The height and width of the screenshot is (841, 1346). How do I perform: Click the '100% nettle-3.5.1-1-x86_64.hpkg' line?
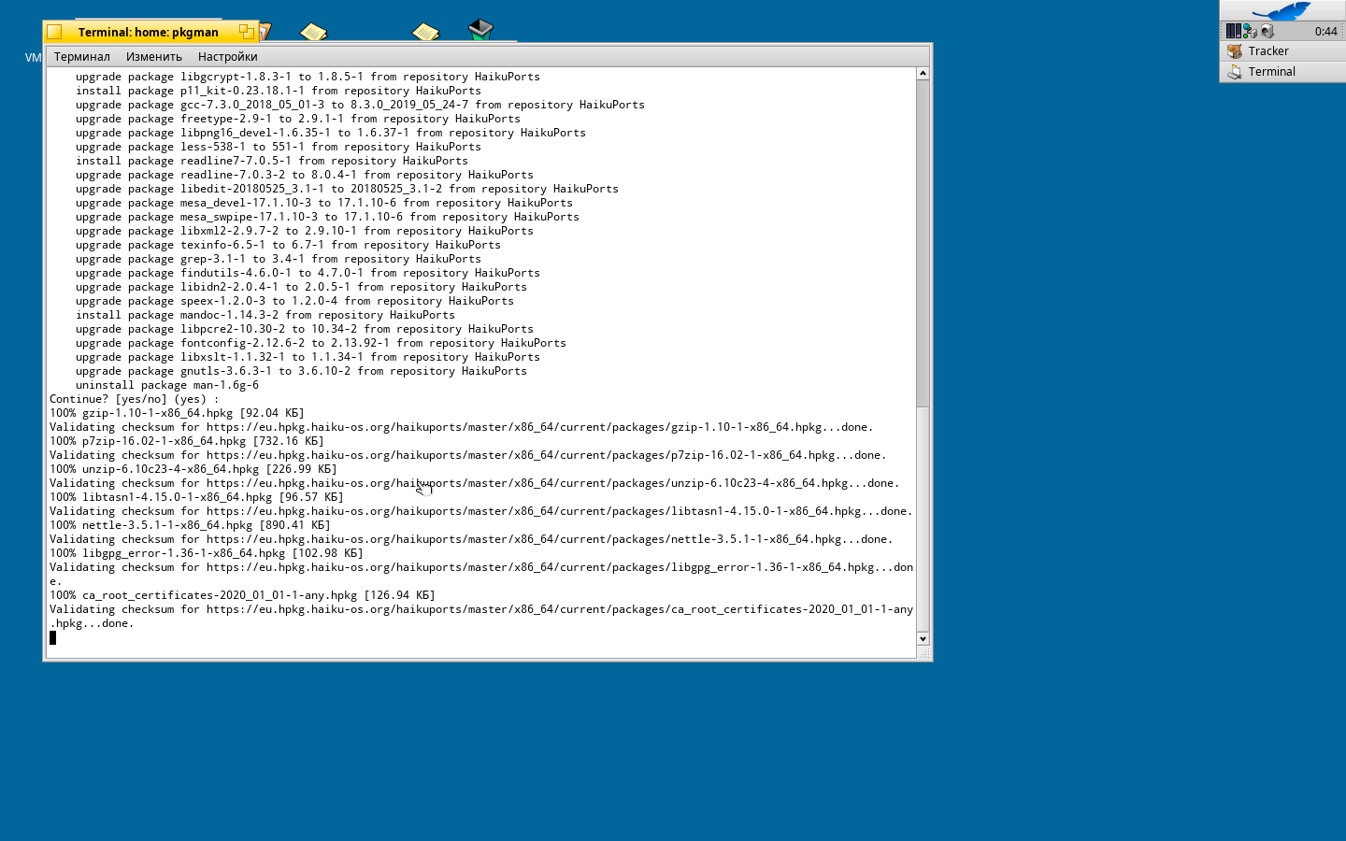190,525
